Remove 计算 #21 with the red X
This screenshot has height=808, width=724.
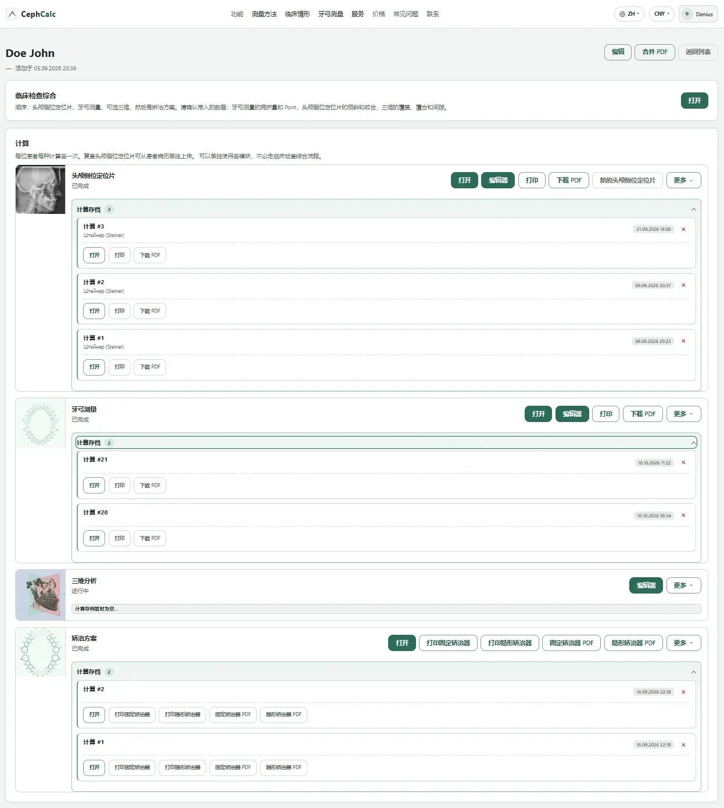[x=683, y=463]
